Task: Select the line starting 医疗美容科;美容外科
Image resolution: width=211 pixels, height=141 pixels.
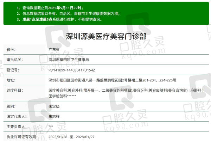Action: tap(126, 90)
